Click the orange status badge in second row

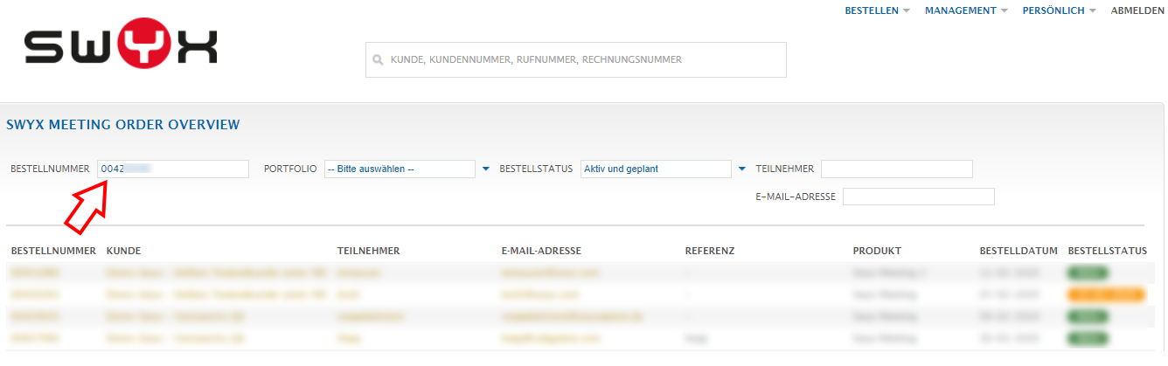1106,294
